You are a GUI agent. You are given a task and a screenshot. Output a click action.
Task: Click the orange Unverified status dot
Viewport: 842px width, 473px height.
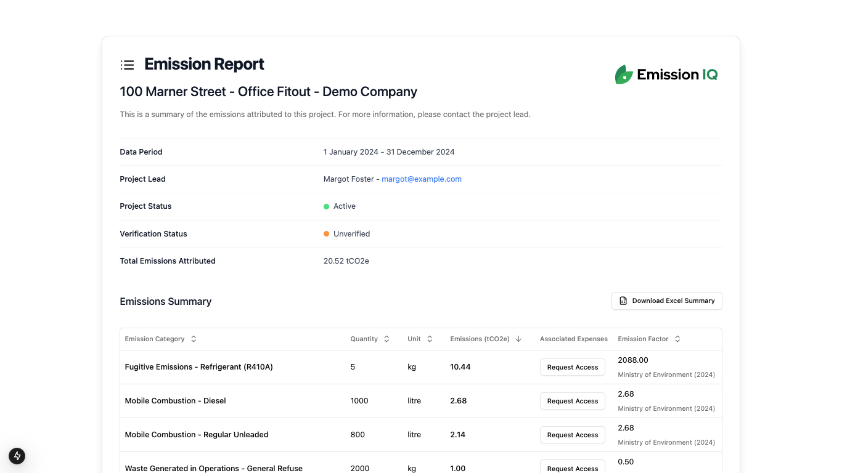tap(327, 234)
